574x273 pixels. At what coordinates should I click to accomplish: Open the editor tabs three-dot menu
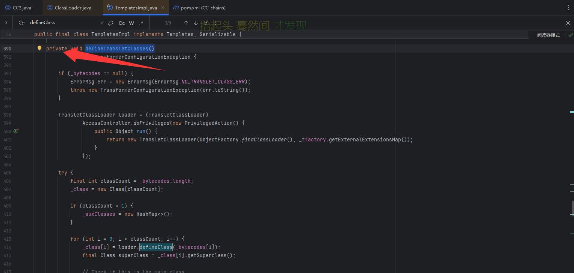pyautogui.click(x=568, y=8)
